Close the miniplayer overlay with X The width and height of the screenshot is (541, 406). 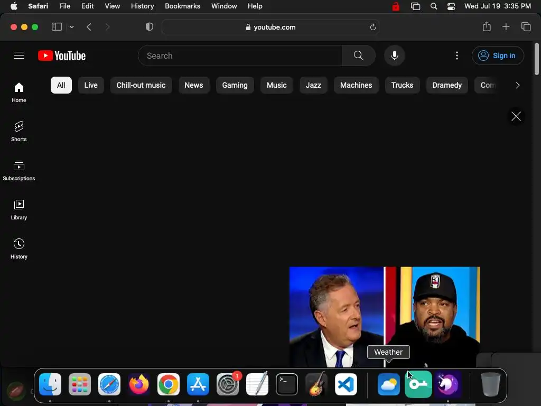point(516,116)
